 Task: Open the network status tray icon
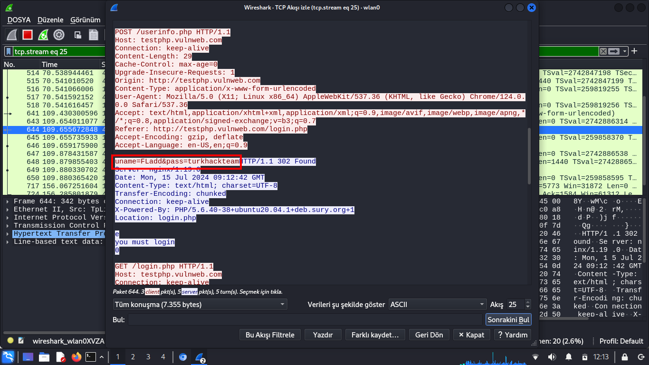[x=536, y=357]
